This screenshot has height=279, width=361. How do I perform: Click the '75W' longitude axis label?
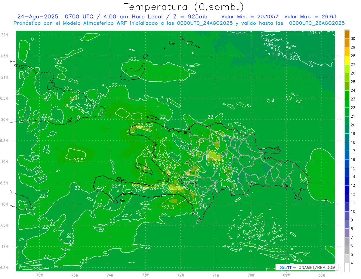[x=75, y=275]
